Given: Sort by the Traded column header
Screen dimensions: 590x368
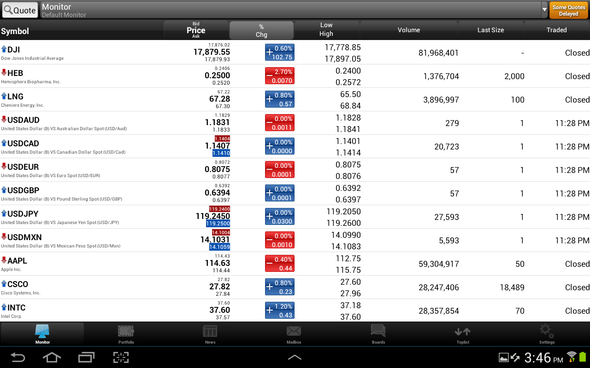Looking at the screenshot, I should click(x=557, y=30).
